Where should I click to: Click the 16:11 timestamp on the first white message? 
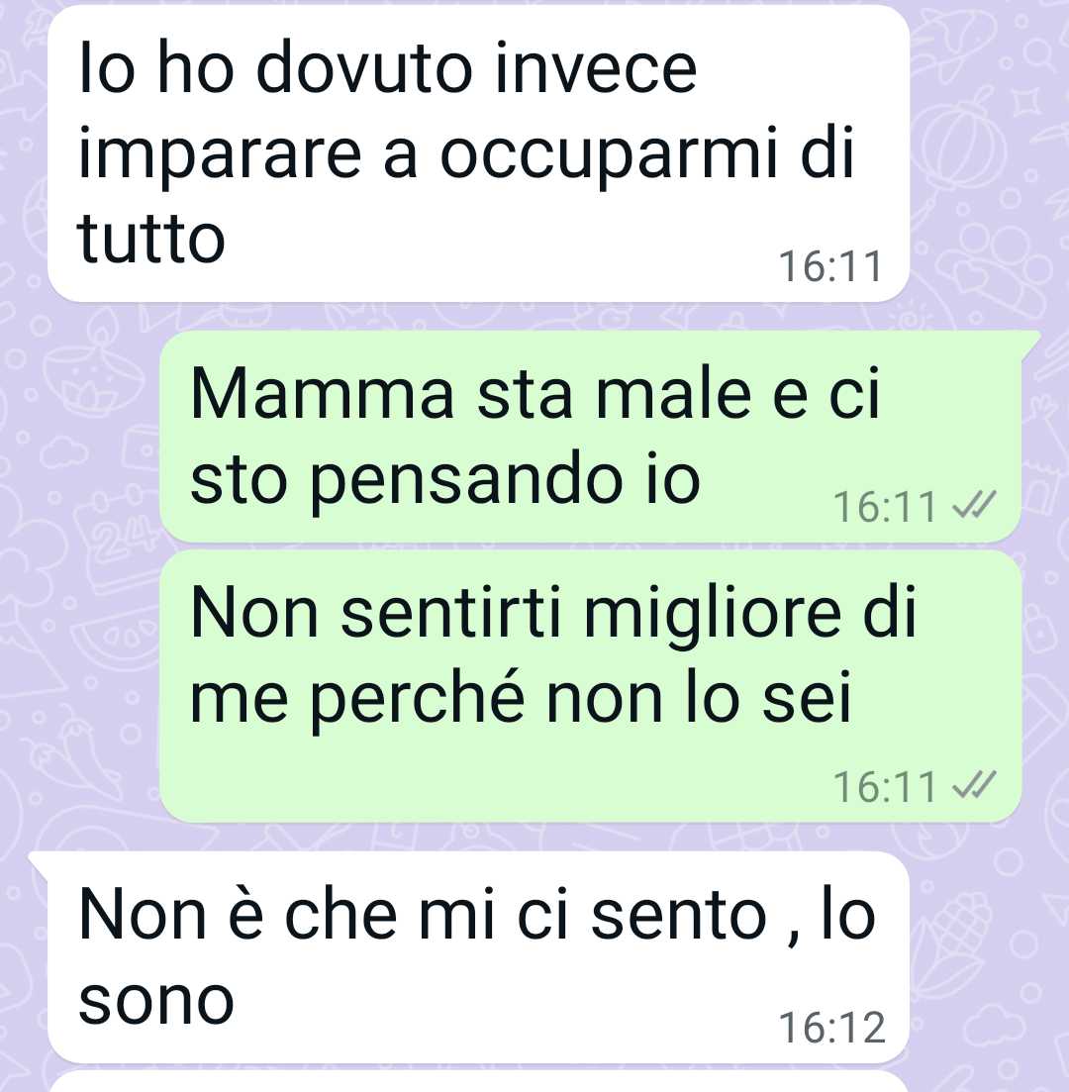(x=830, y=266)
